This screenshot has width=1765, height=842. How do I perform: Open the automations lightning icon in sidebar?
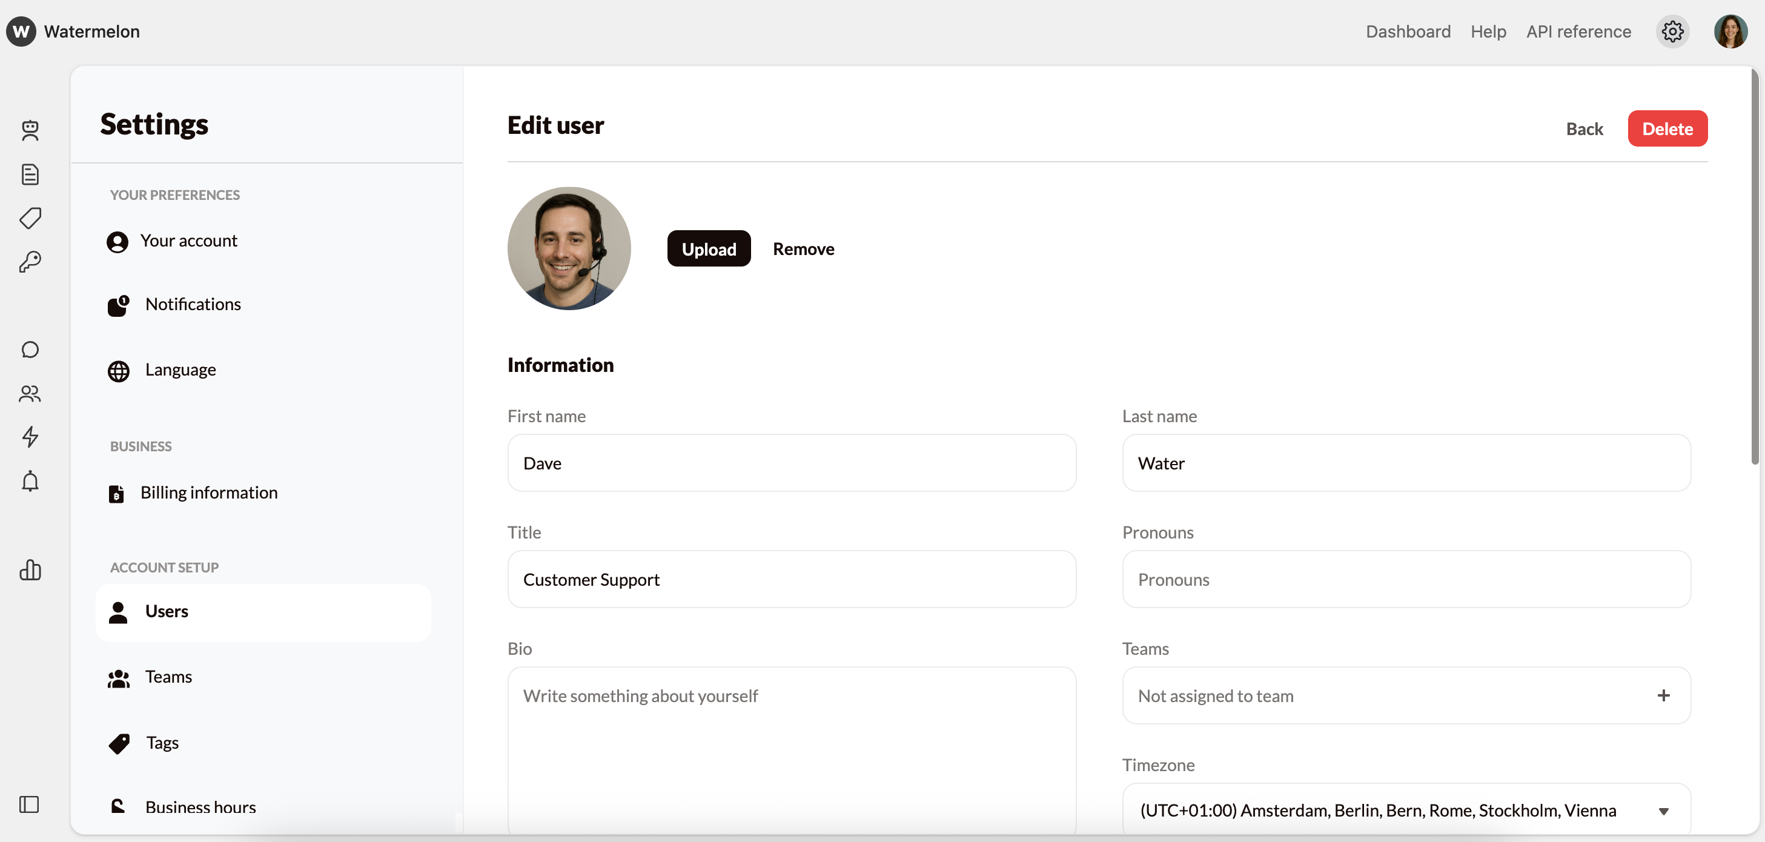point(30,437)
